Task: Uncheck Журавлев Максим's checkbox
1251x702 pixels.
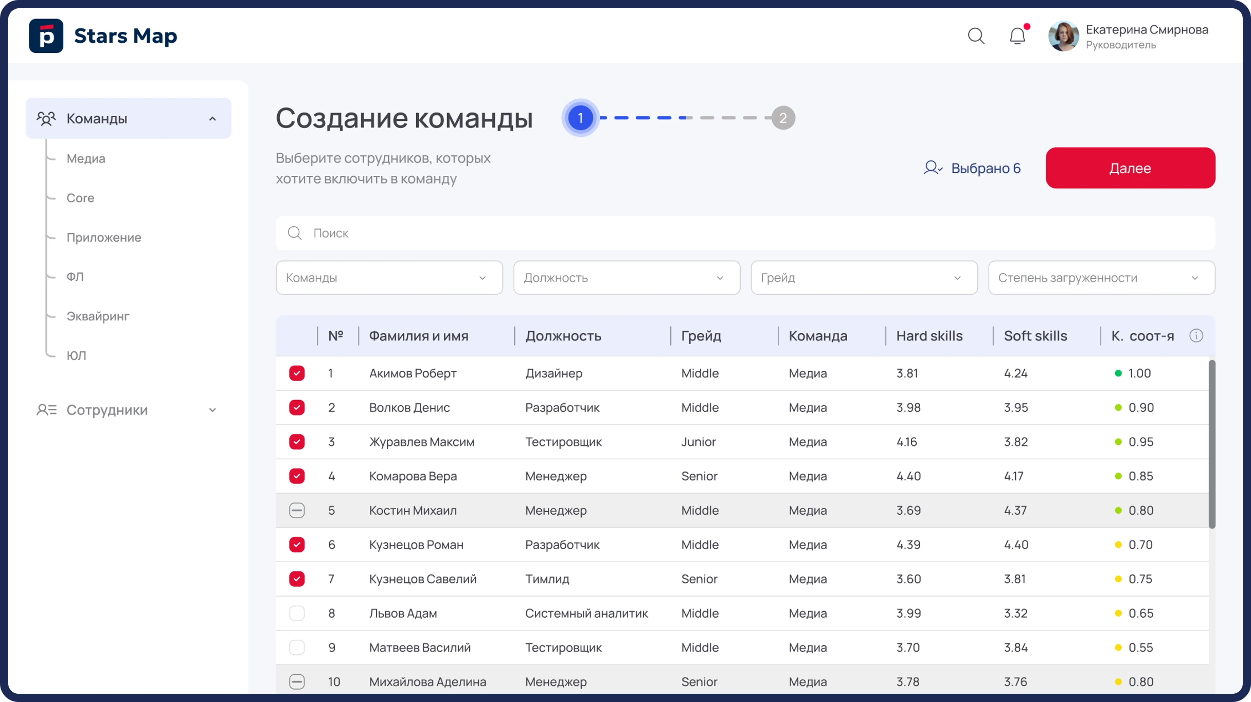Action: tap(297, 442)
